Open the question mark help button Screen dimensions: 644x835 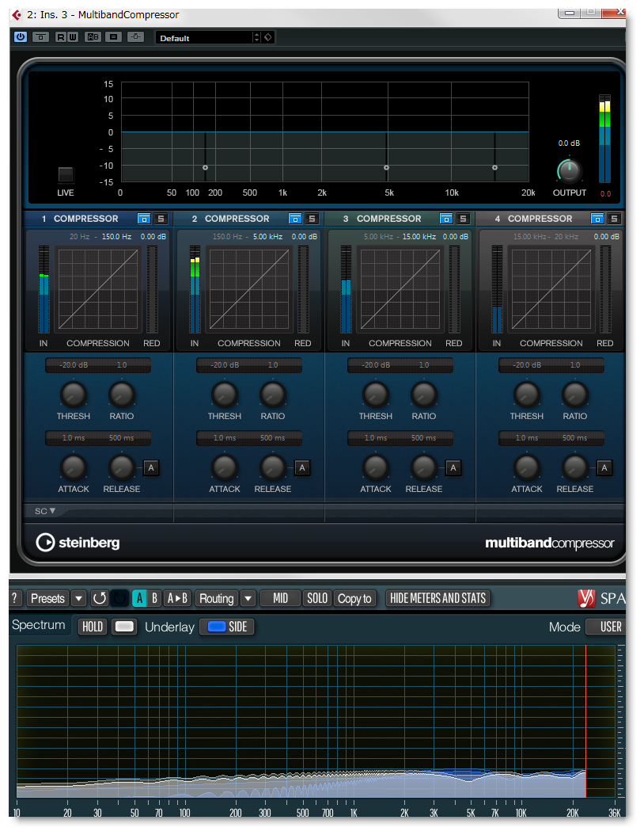(x=15, y=598)
